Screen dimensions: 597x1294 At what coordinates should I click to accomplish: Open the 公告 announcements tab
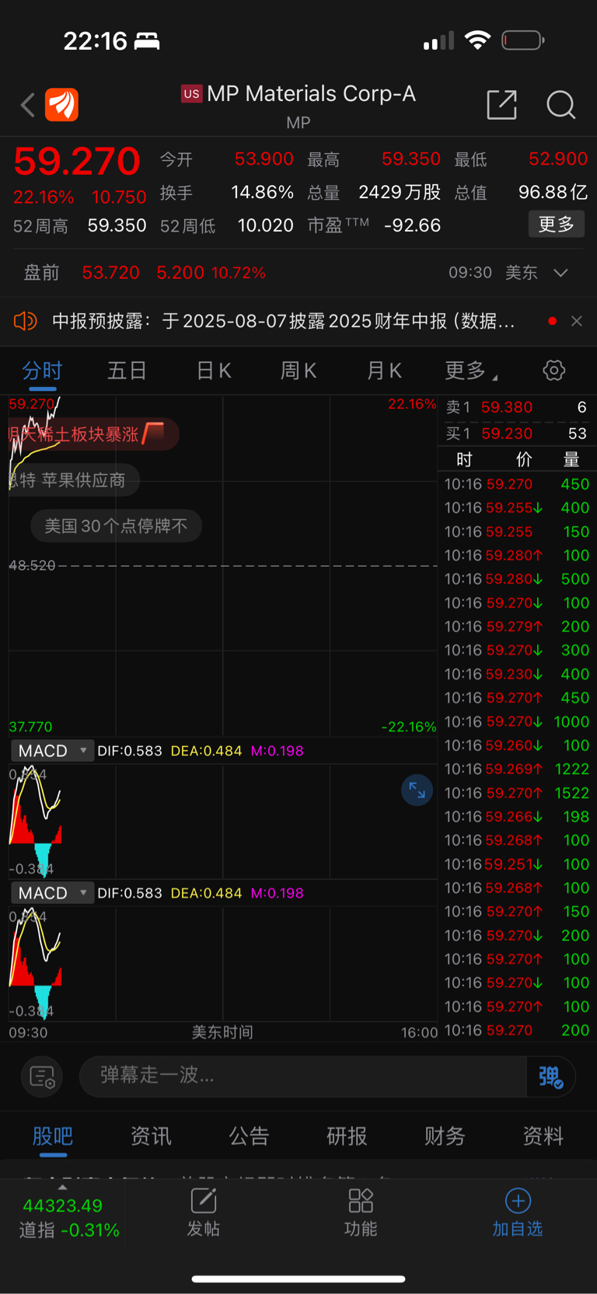click(249, 1136)
